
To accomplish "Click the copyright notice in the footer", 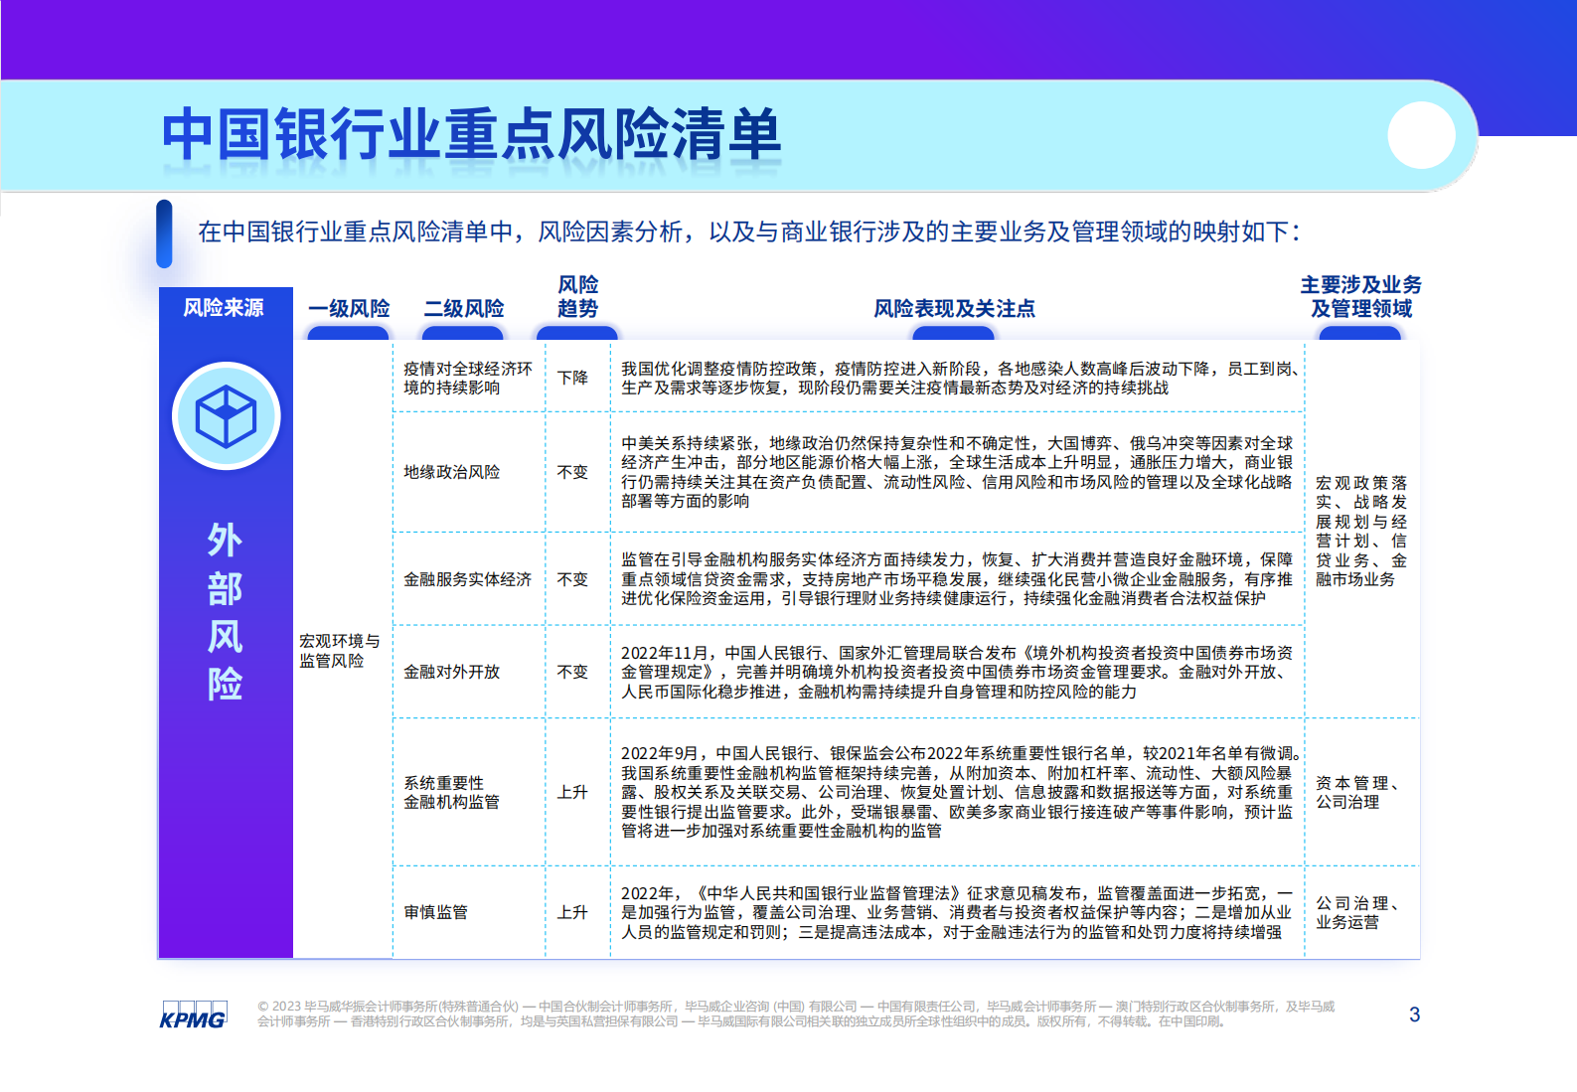I will tap(796, 1014).
